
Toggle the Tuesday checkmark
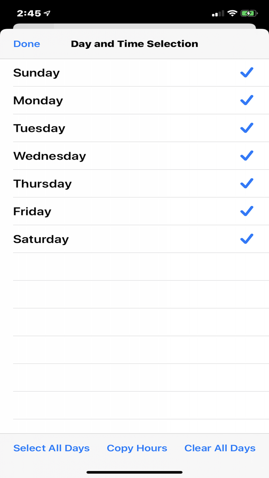(246, 128)
